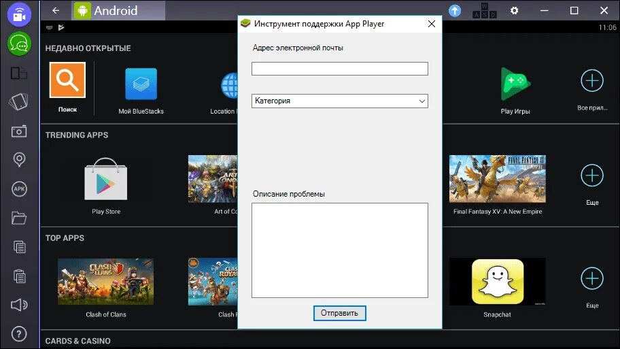Image resolution: width=620 pixels, height=349 pixels.
Task: Select the Android tab
Action: (x=118, y=11)
